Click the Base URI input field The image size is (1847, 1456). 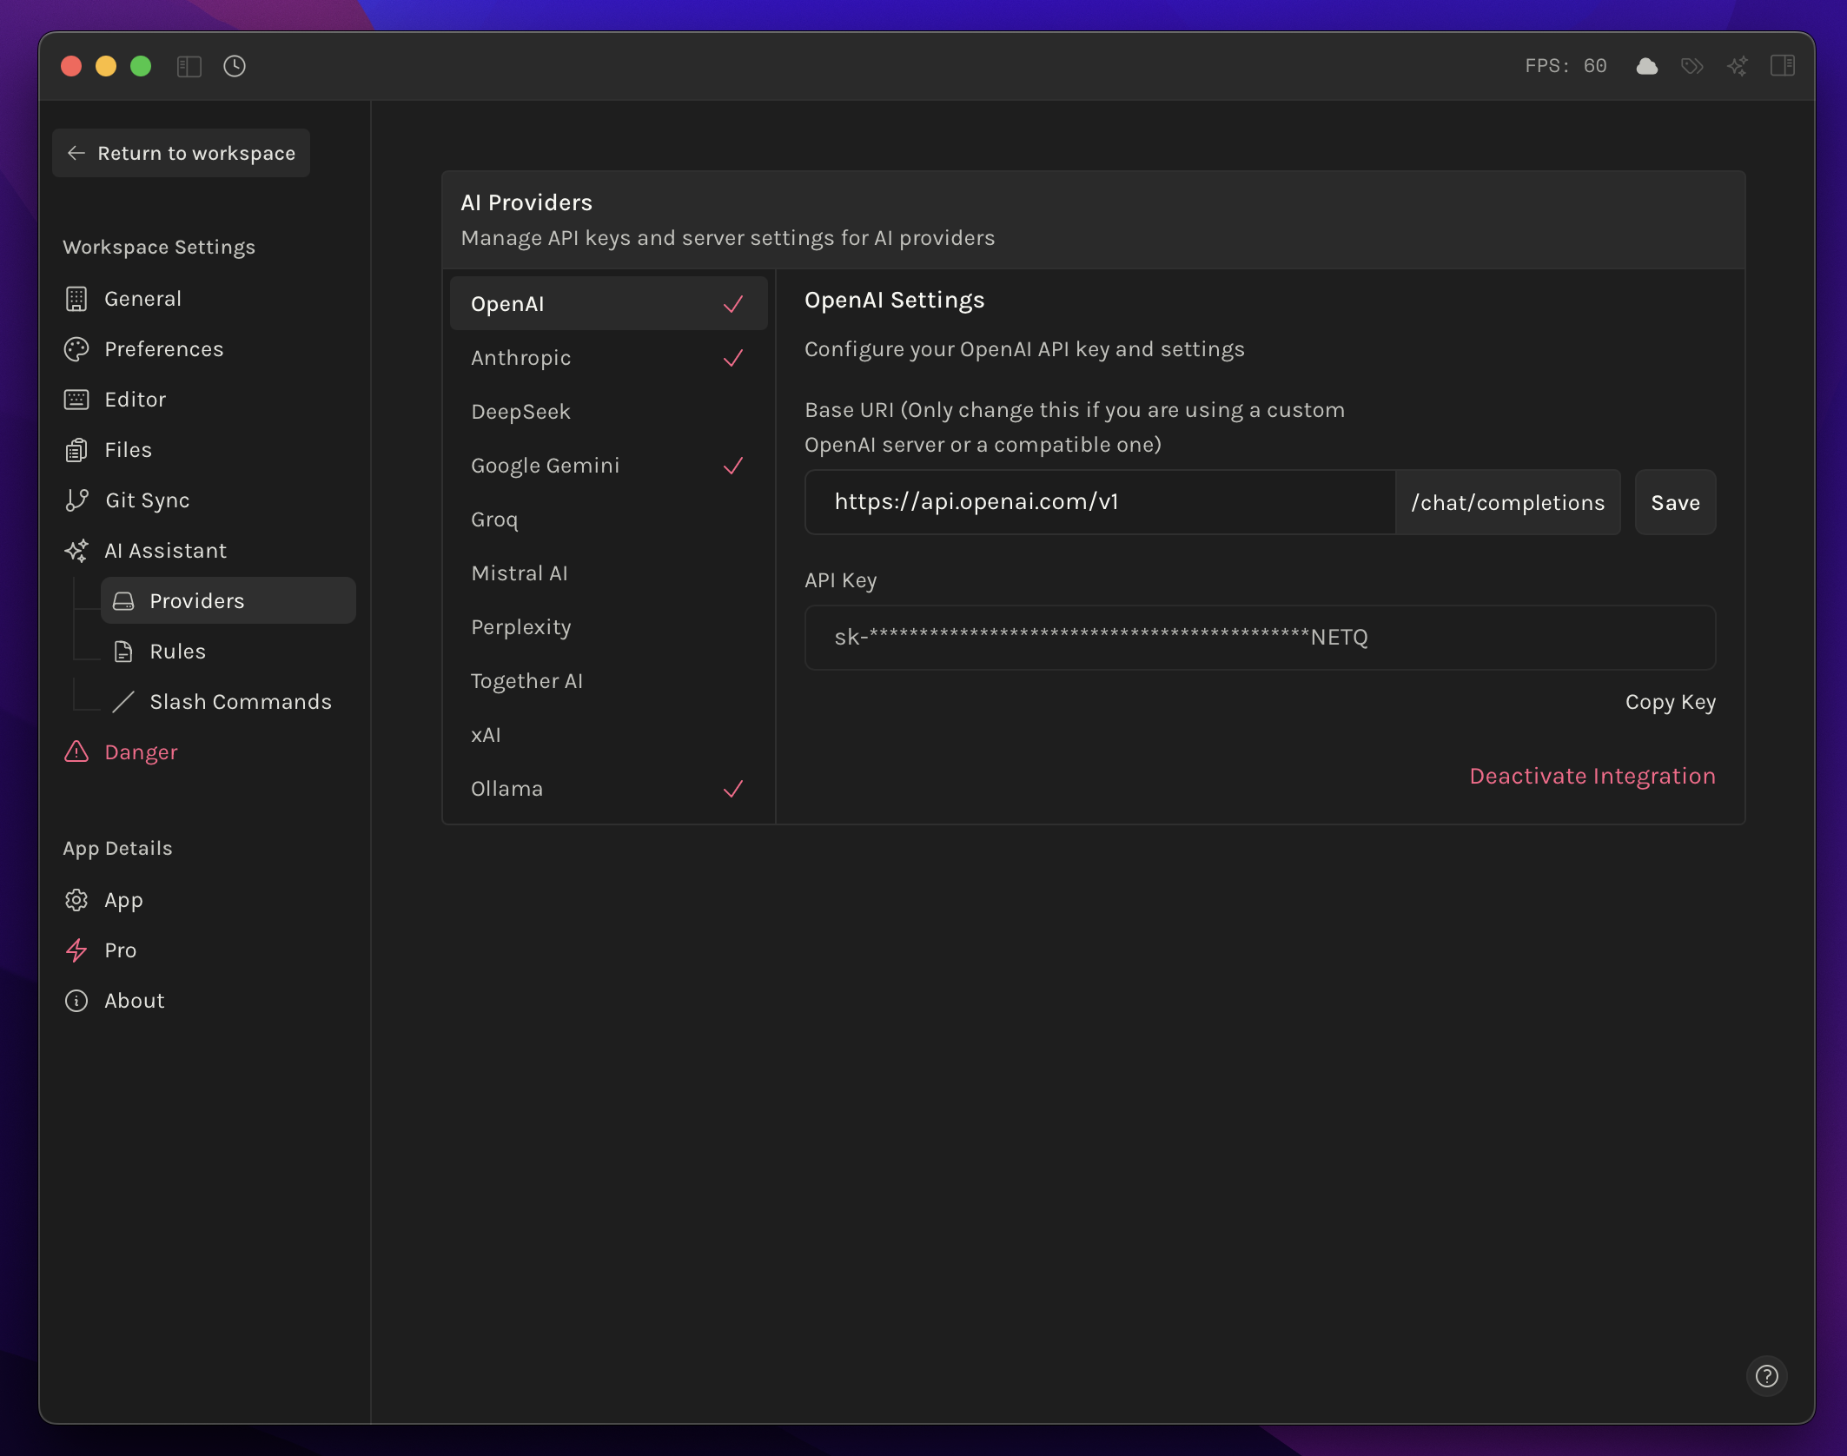[1100, 502]
